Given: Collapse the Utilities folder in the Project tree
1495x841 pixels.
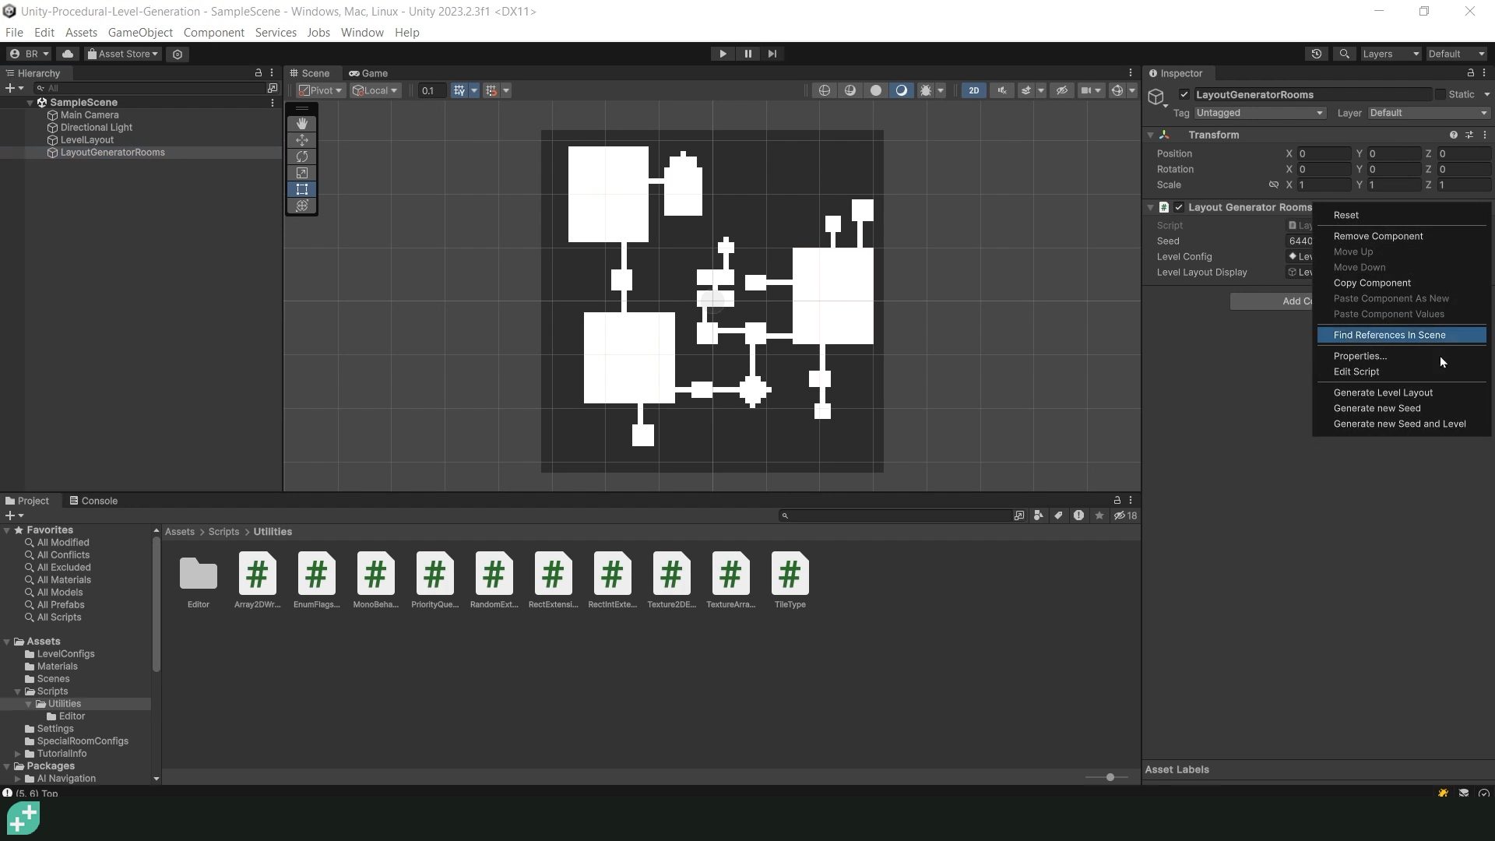Looking at the screenshot, I should pos(30,704).
